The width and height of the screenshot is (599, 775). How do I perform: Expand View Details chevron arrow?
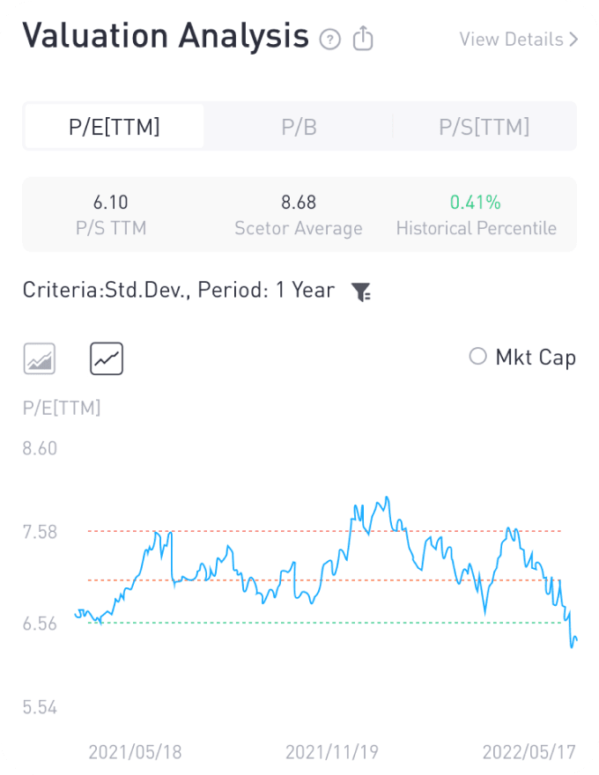point(573,40)
